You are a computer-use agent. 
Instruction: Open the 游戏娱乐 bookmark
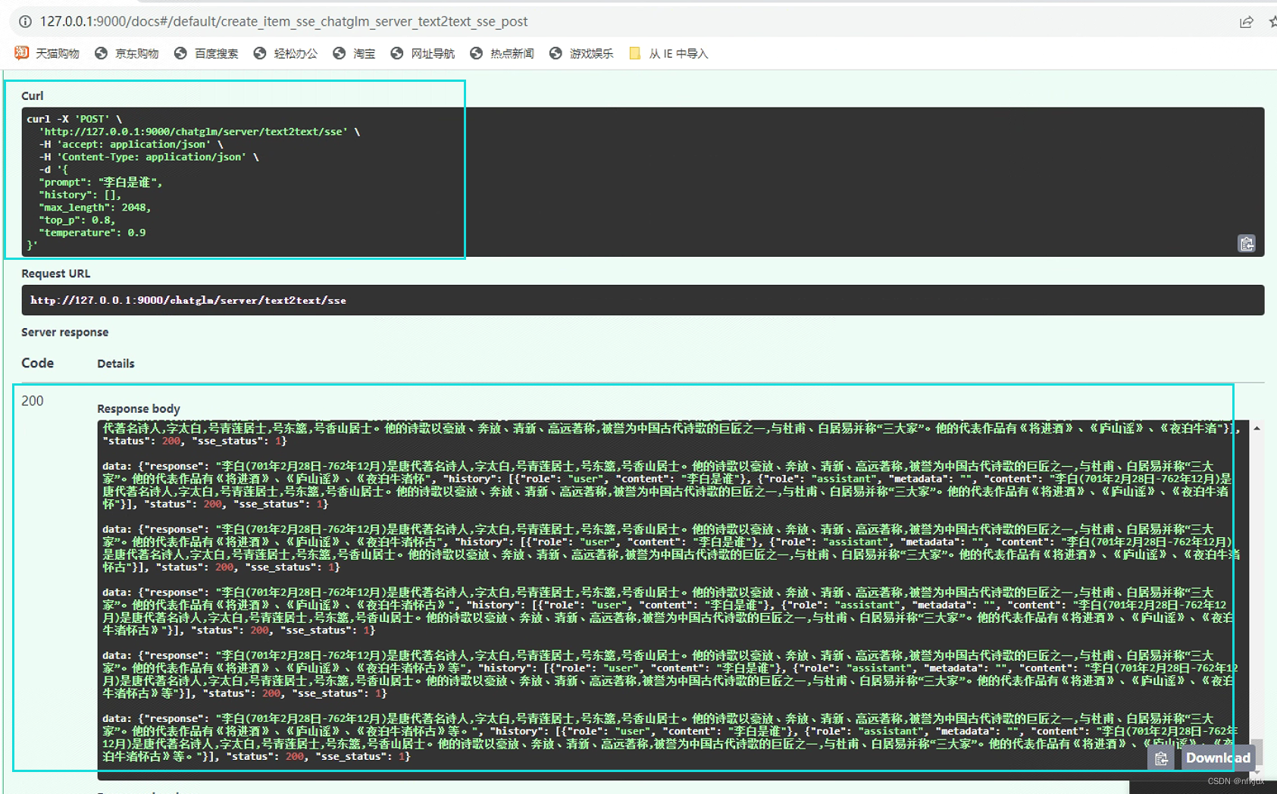pos(581,53)
